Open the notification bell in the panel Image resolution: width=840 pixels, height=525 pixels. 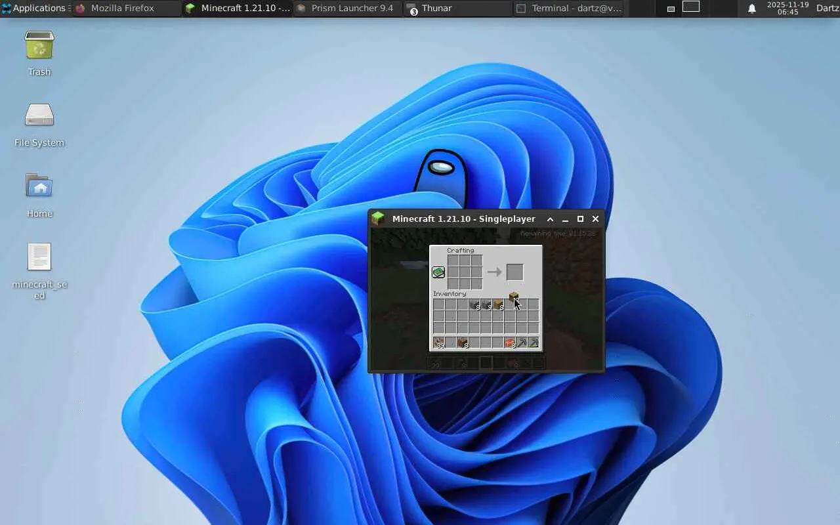(x=752, y=9)
